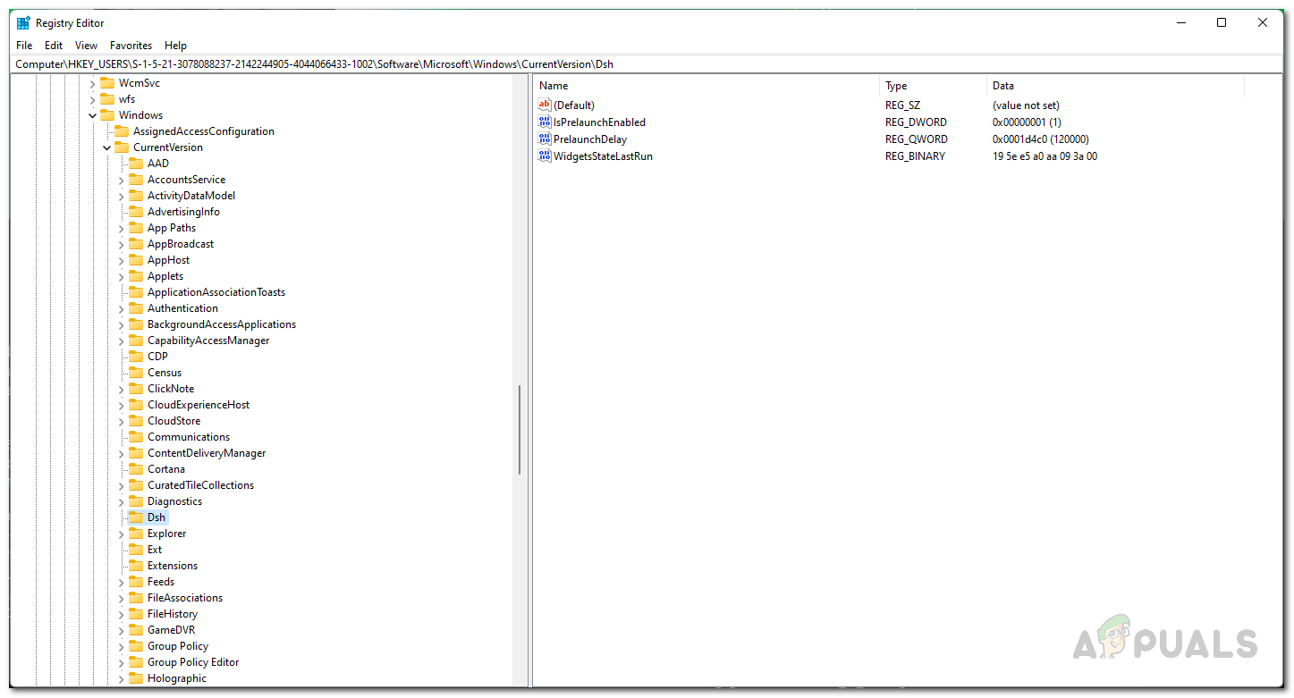Select the AppBroadcast key
1294x698 pixels.
click(181, 244)
